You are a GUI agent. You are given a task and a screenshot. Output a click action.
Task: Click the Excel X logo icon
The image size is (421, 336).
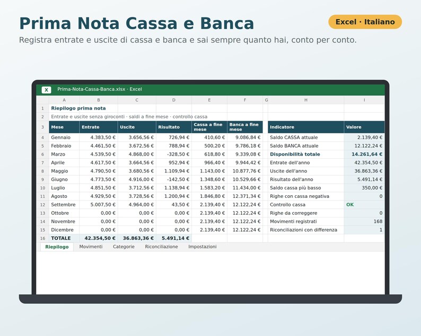click(46, 90)
